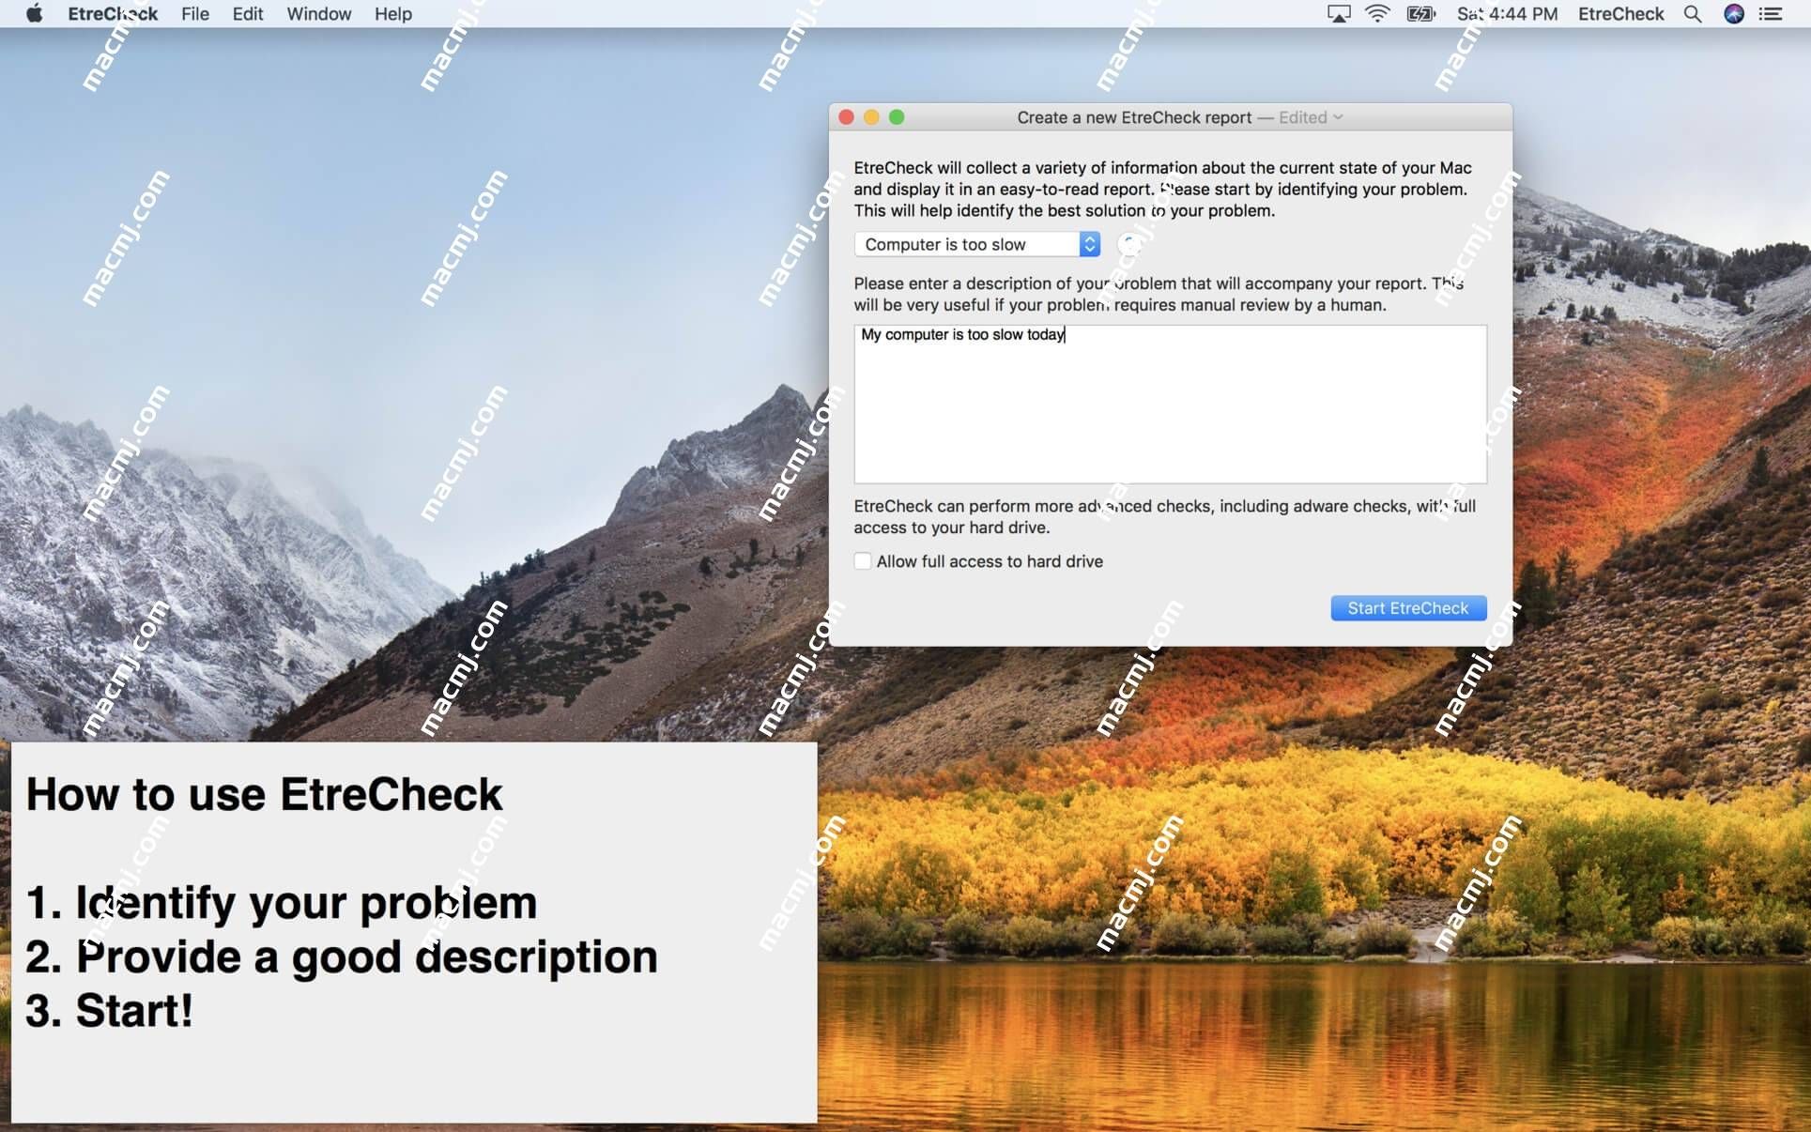Image resolution: width=1811 pixels, height=1132 pixels.
Task: Open the File menu
Action: click(x=194, y=13)
